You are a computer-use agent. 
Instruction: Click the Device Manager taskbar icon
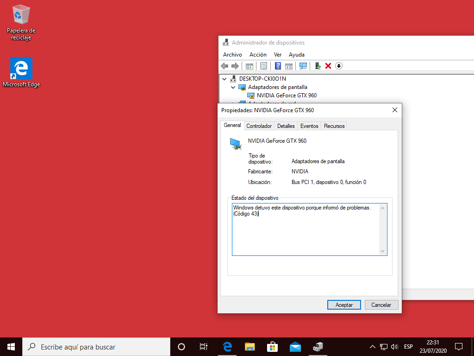click(318, 347)
